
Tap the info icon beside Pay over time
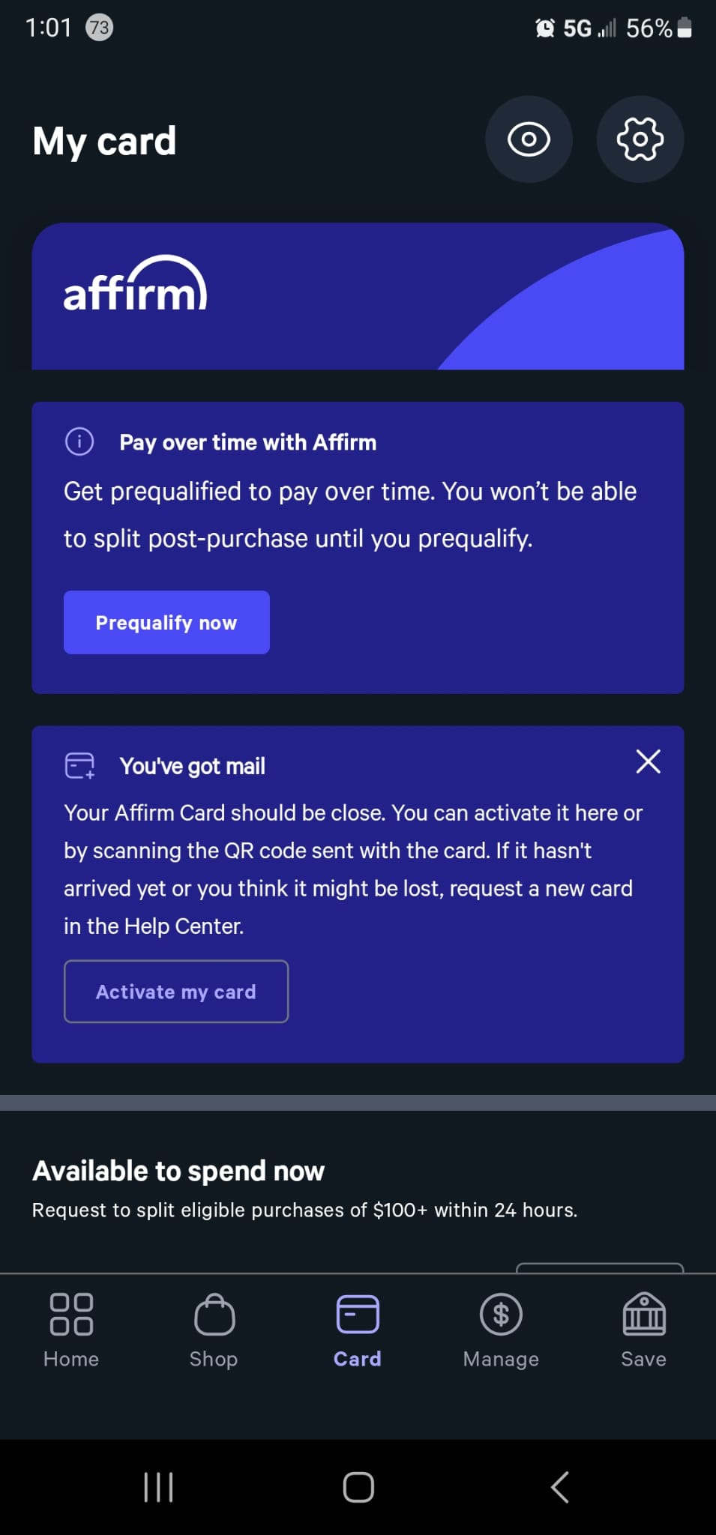tap(79, 441)
